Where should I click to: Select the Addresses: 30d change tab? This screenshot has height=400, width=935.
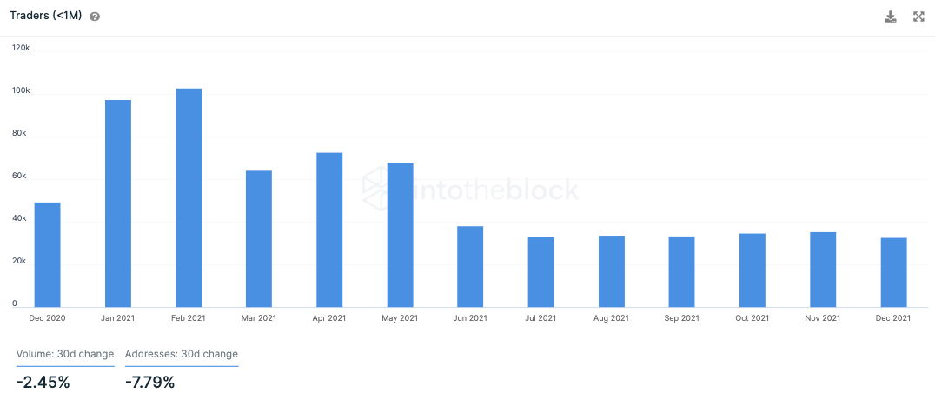pyautogui.click(x=182, y=354)
